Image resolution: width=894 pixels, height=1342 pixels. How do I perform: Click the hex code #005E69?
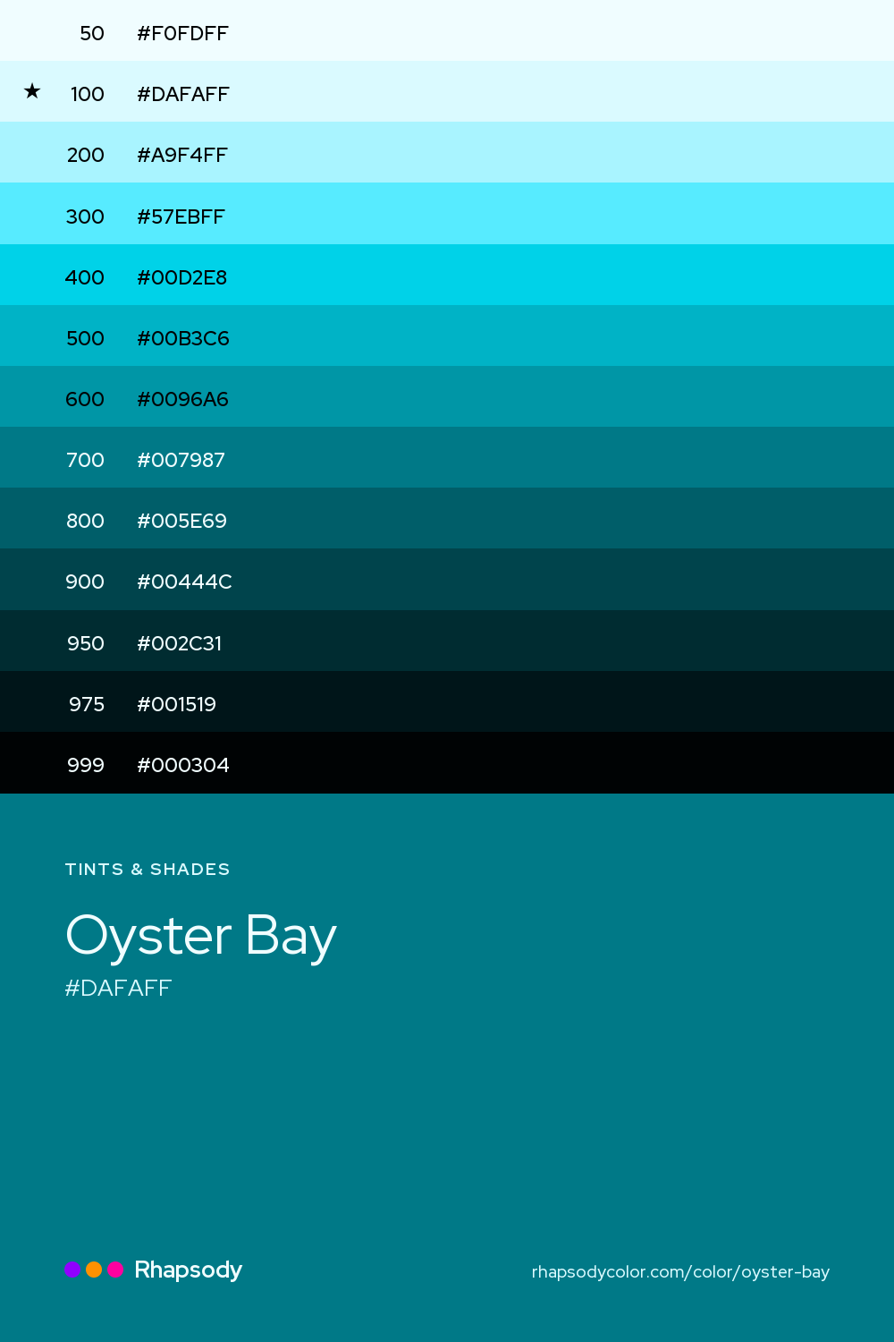[182, 521]
